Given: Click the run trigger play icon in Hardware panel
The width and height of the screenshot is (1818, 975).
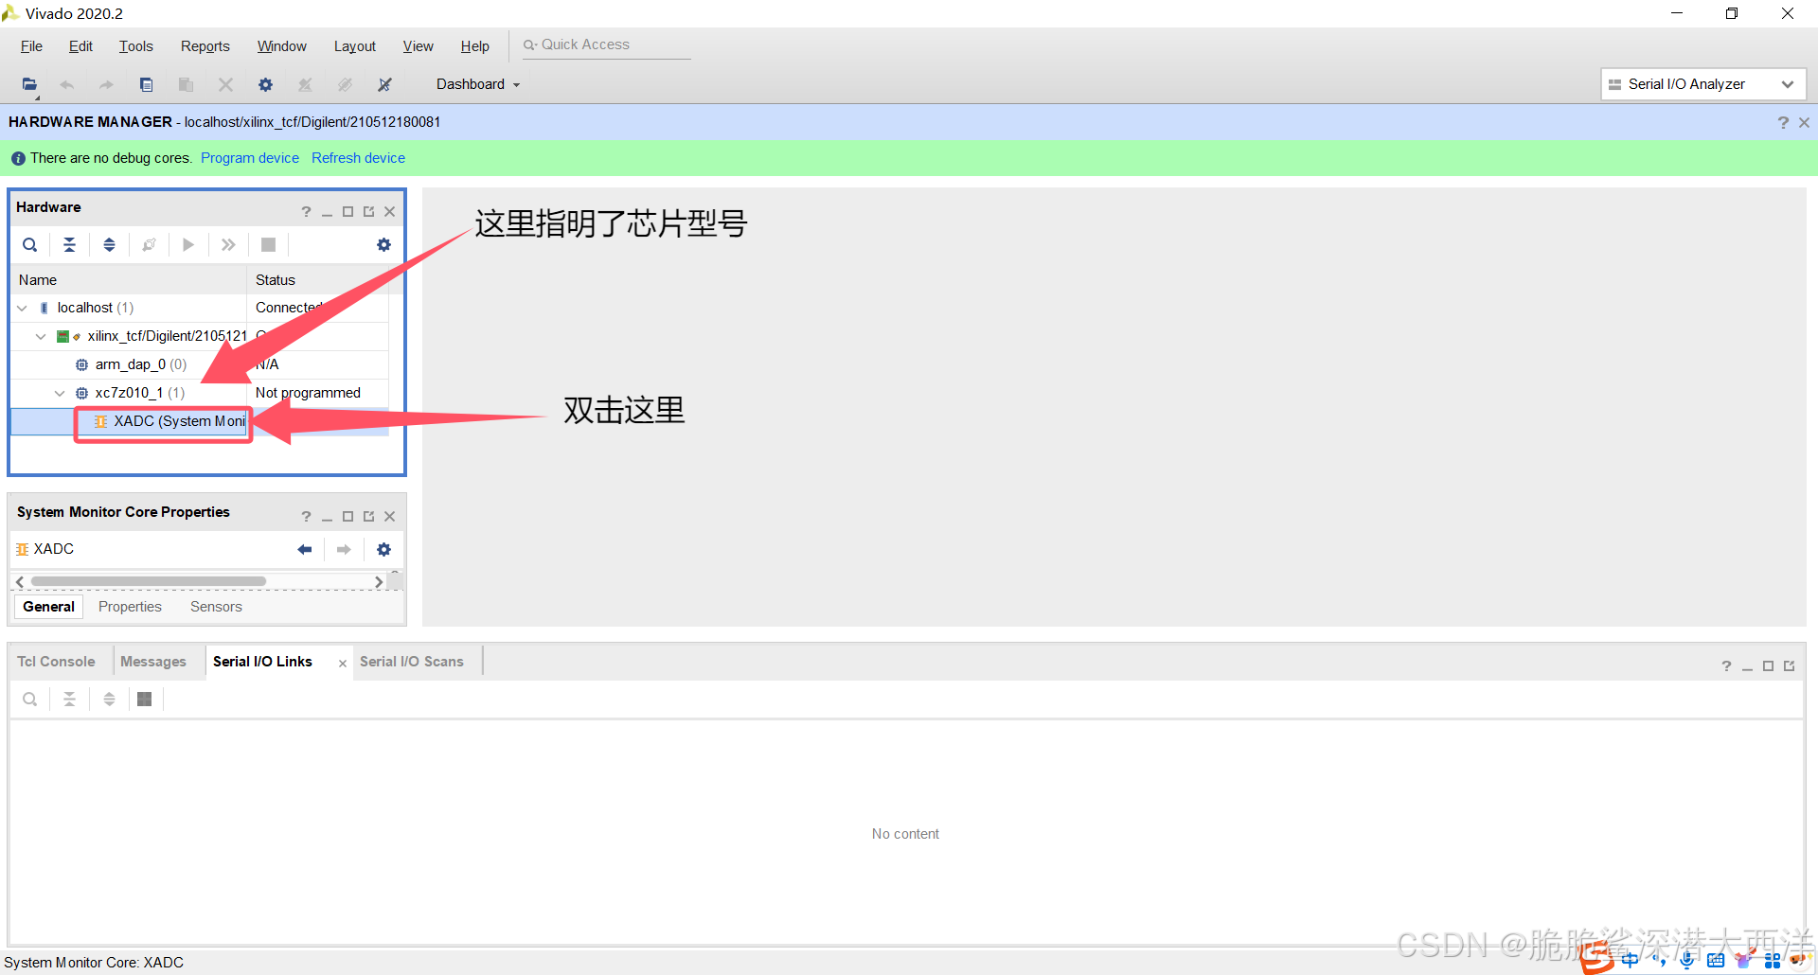Looking at the screenshot, I should point(188,245).
